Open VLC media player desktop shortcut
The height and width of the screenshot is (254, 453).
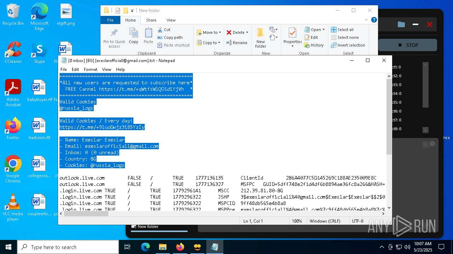click(13, 207)
